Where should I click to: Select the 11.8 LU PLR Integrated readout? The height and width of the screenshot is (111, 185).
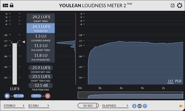[x=41, y=57]
